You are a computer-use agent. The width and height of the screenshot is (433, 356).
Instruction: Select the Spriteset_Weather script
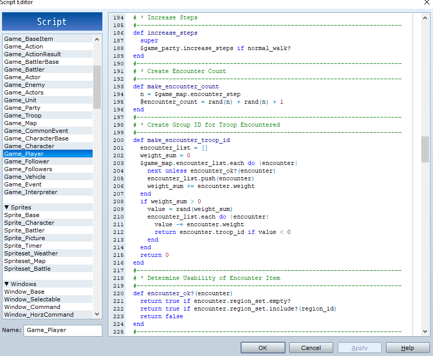click(48, 253)
